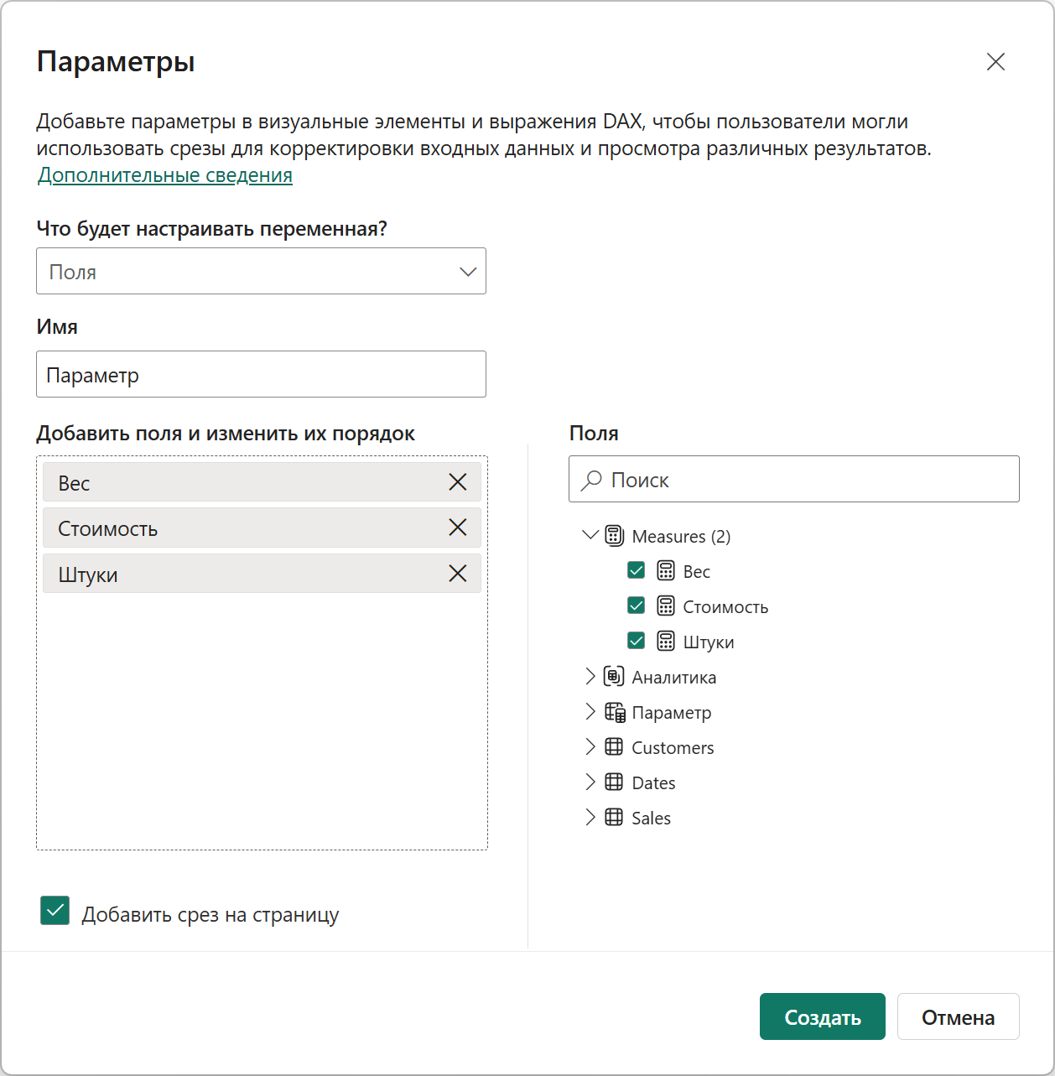1055x1076 pixels.
Task: Disable the Добавить срез на страницу checkbox
Action: 55,910
